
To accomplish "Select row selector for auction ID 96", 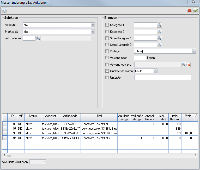I will (5, 133).
